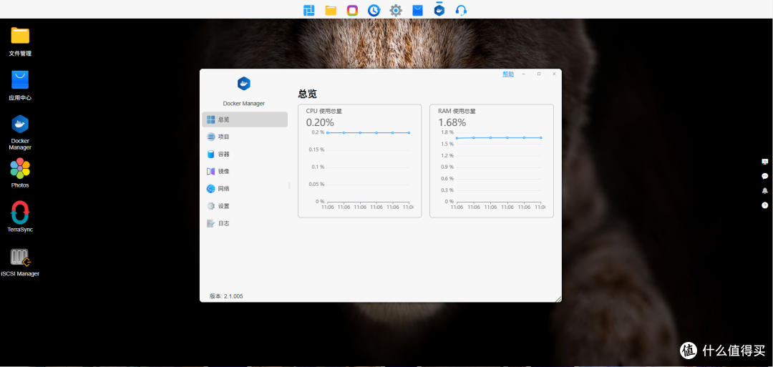Click the CPU 使用总量 chart
This screenshot has height=367, width=773.
pyautogui.click(x=359, y=160)
